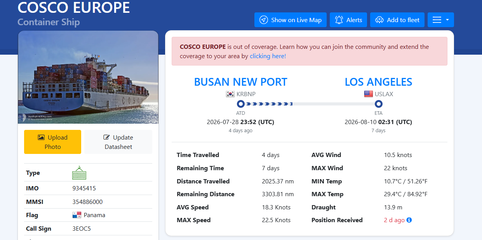Click the '7 days' text under ETA
482x240 pixels.
point(378,131)
